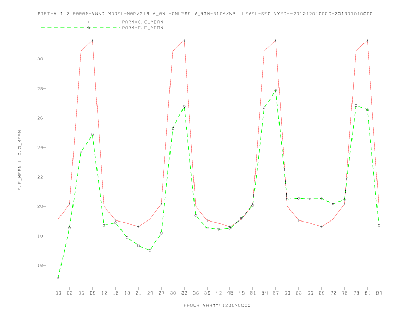Click the x-axis tick label 33
Screen dimensions: 413x319
click(184, 293)
